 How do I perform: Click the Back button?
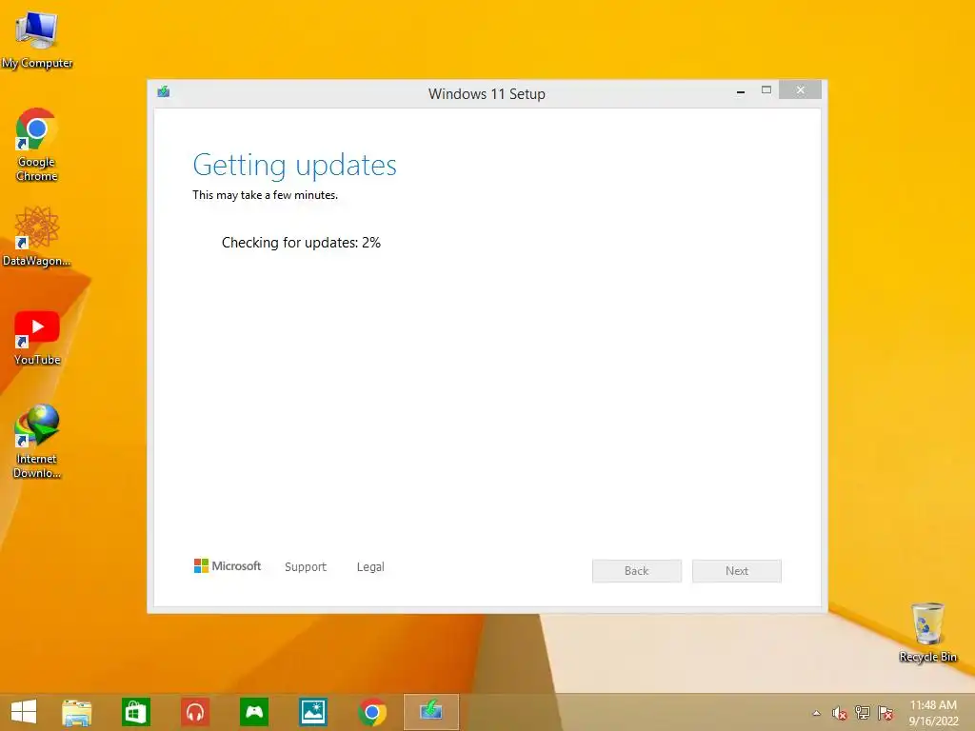pyautogui.click(x=637, y=571)
